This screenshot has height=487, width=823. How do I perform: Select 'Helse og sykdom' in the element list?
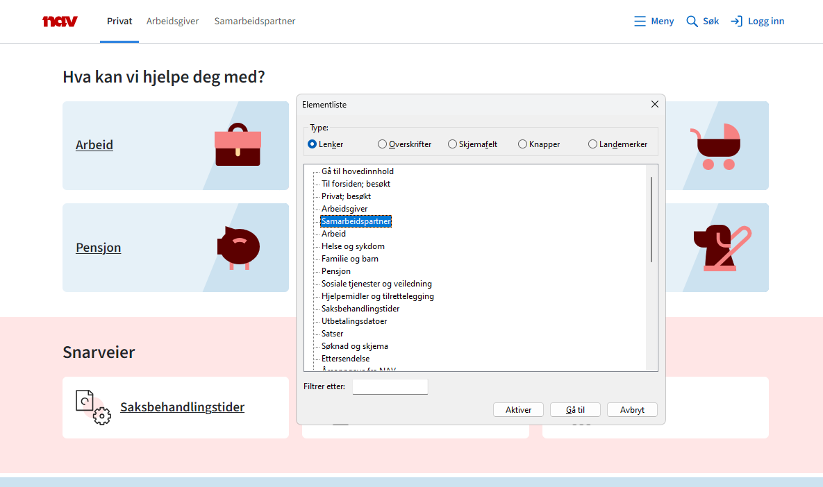[x=353, y=246]
